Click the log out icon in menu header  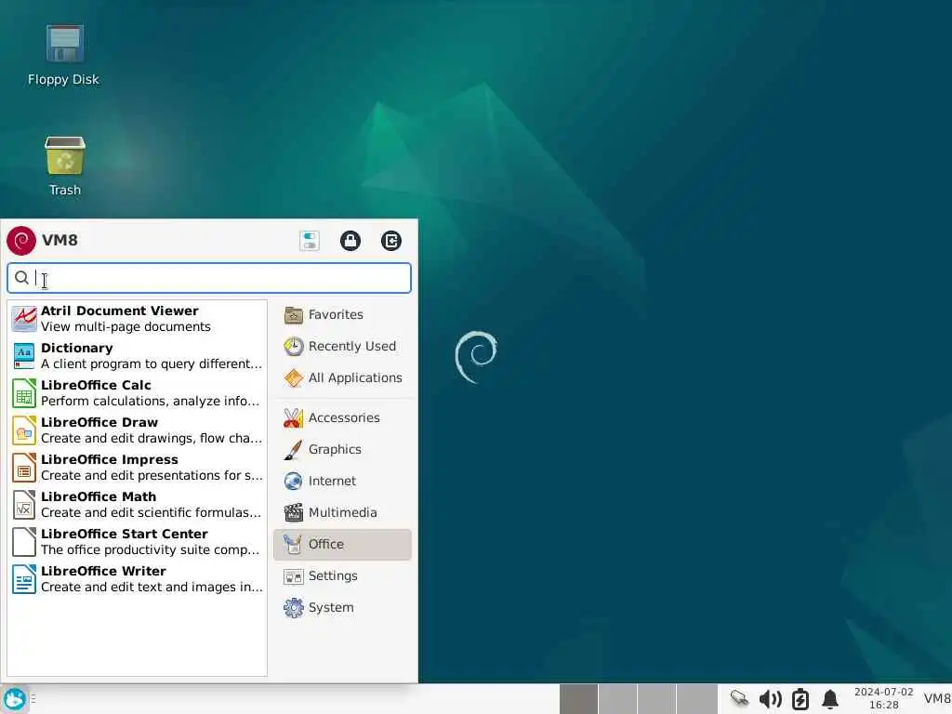[391, 241]
